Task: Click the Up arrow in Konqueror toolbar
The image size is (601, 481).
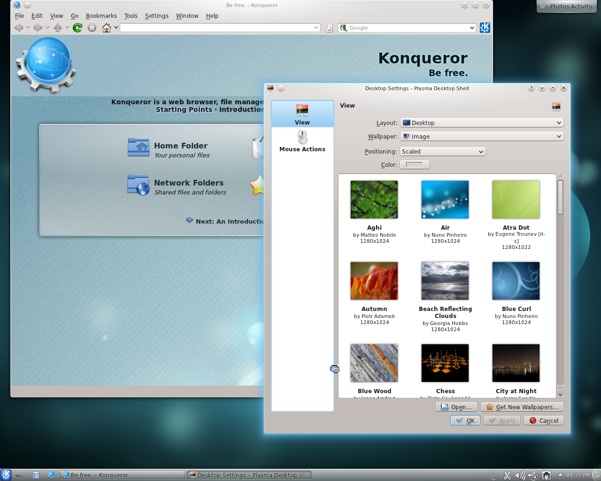Action: click(58, 28)
